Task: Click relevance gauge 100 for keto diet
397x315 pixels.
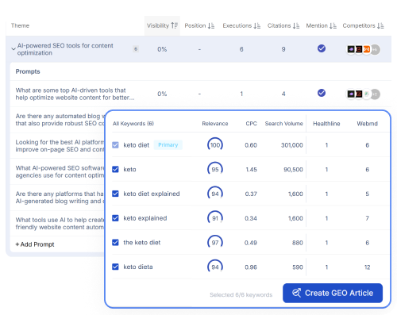Action: [x=215, y=145]
